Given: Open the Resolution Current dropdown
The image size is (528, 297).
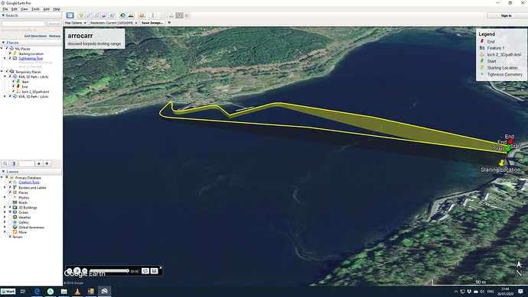Looking at the screenshot, I should point(113,23).
